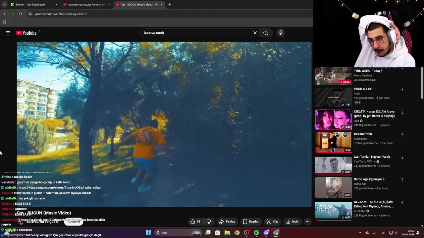
Task: Open OBS Studio from the taskbar
Action: (x=246, y=233)
